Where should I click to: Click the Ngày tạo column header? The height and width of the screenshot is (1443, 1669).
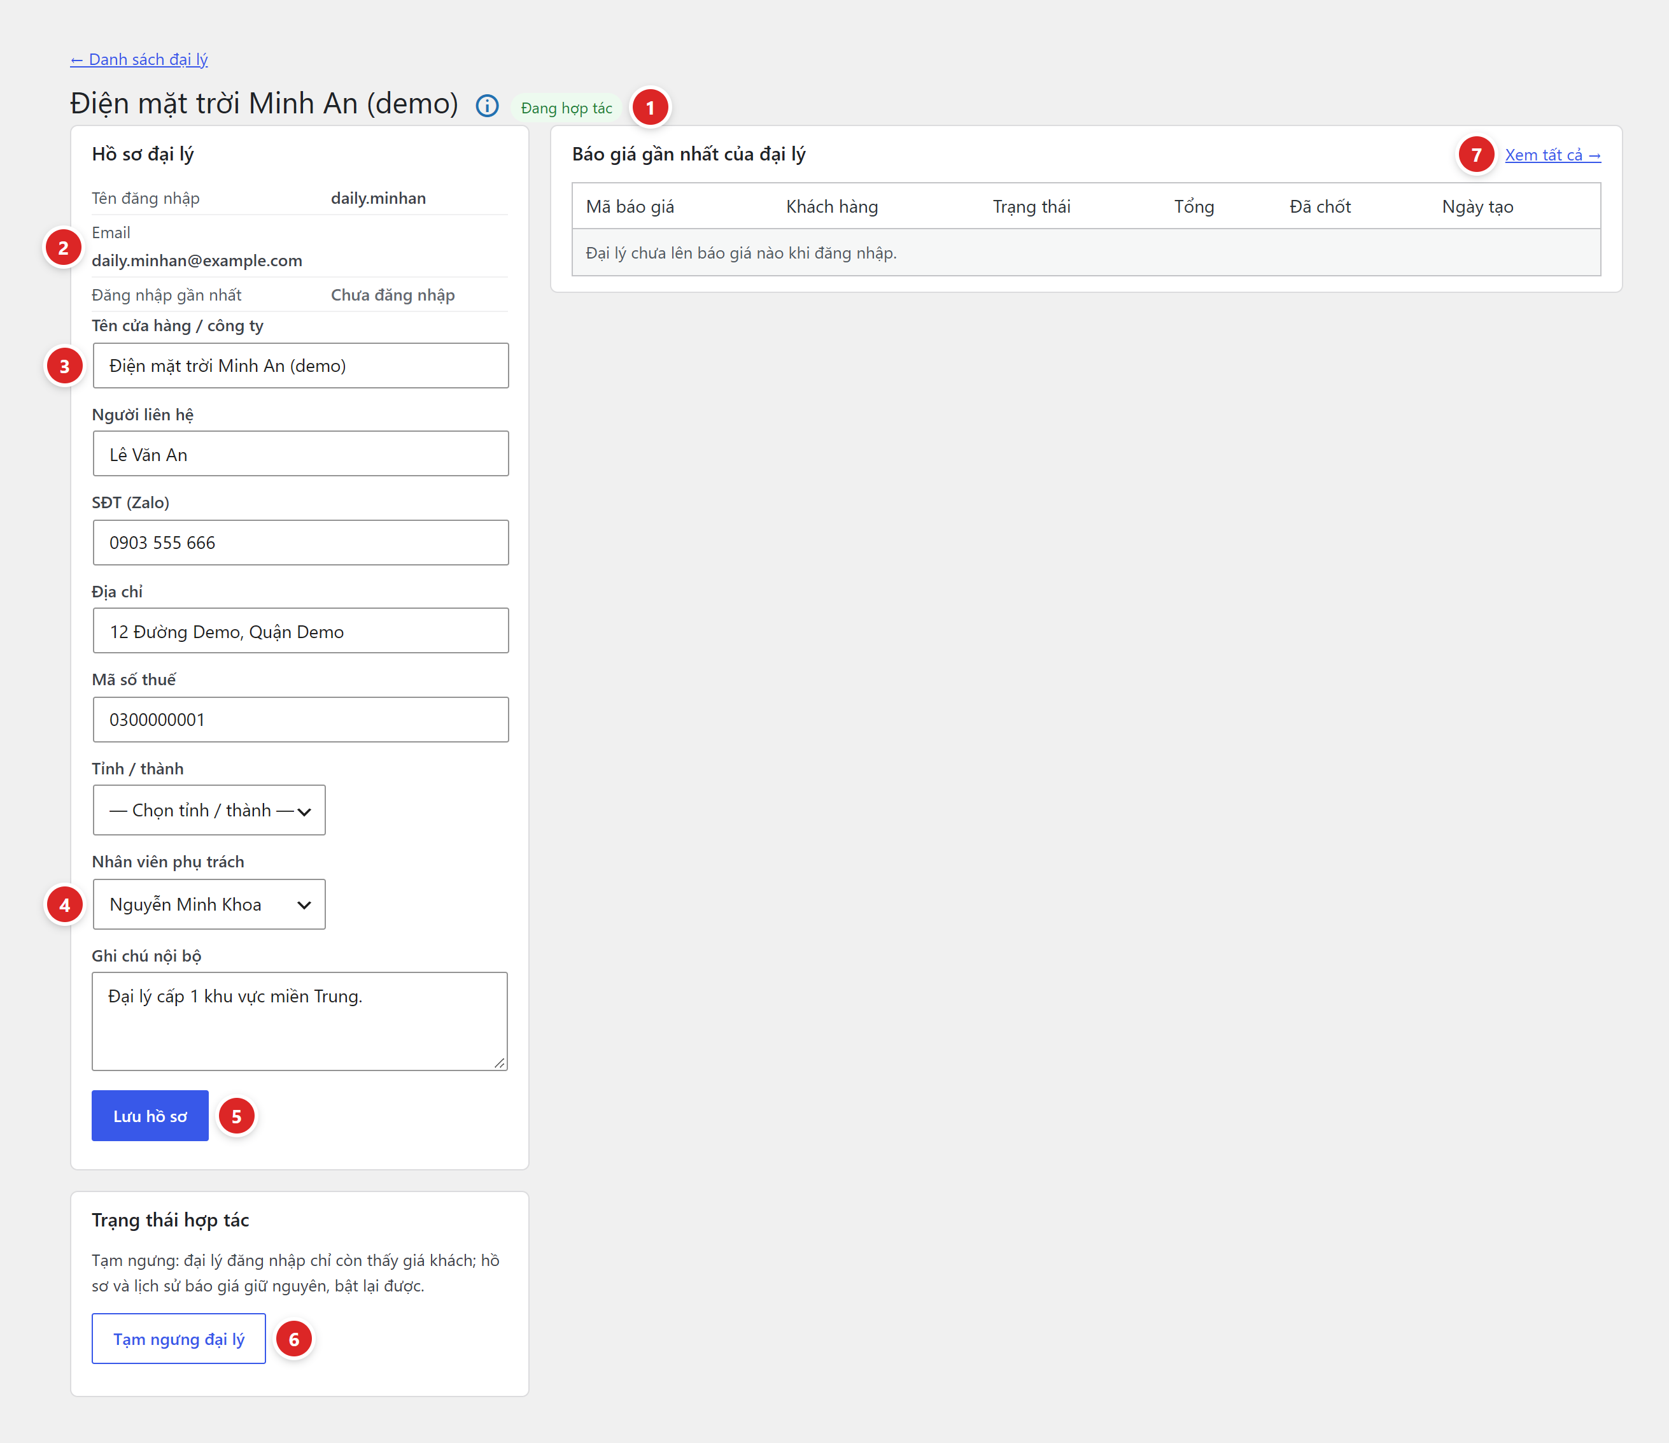(1477, 206)
